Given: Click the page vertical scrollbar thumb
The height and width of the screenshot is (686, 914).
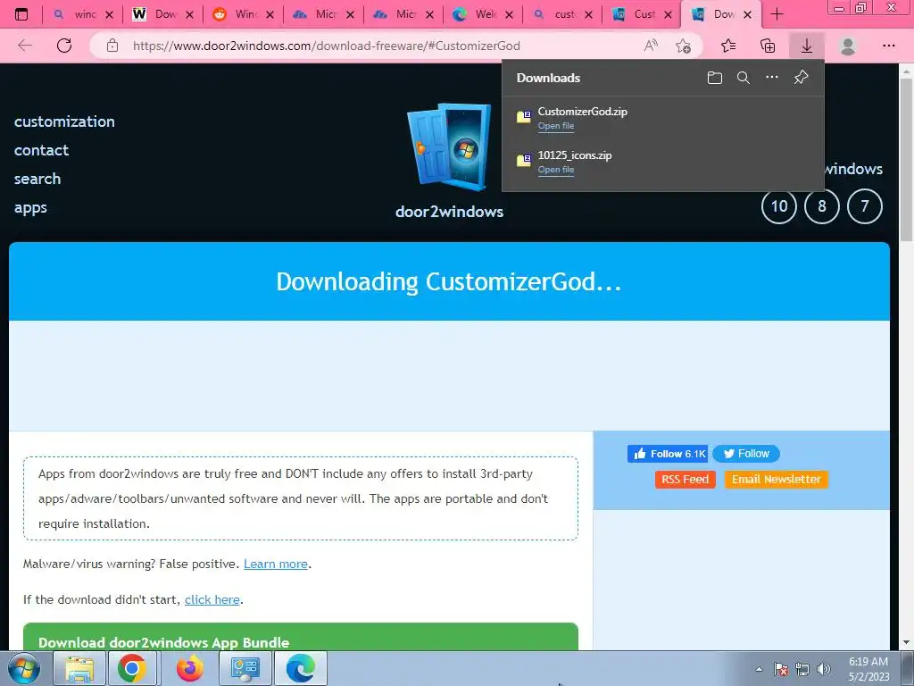Looking at the screenshot, I should [x=906, y=159].
